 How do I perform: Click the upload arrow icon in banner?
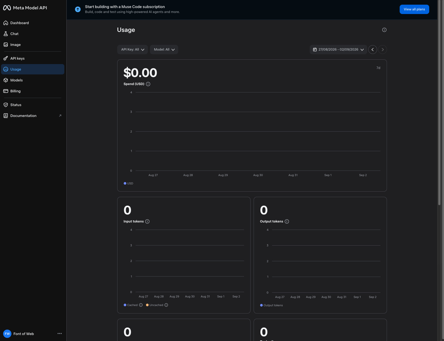(78, 9)
